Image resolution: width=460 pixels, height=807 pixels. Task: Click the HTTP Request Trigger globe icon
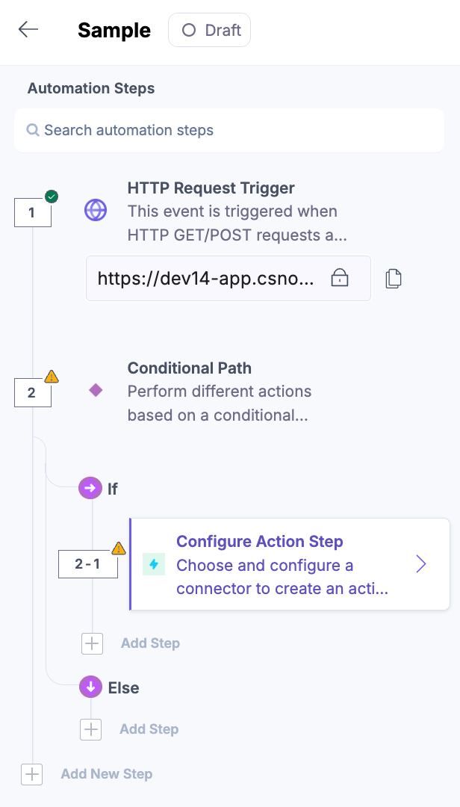[x=96, y=211]
